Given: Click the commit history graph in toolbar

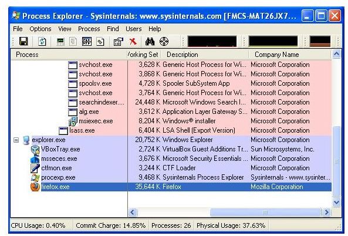Looking at the screenshot, I should point(273,42).
